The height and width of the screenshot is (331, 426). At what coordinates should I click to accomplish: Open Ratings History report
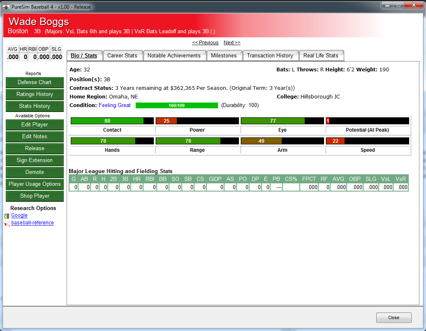[x=35, y=94]
